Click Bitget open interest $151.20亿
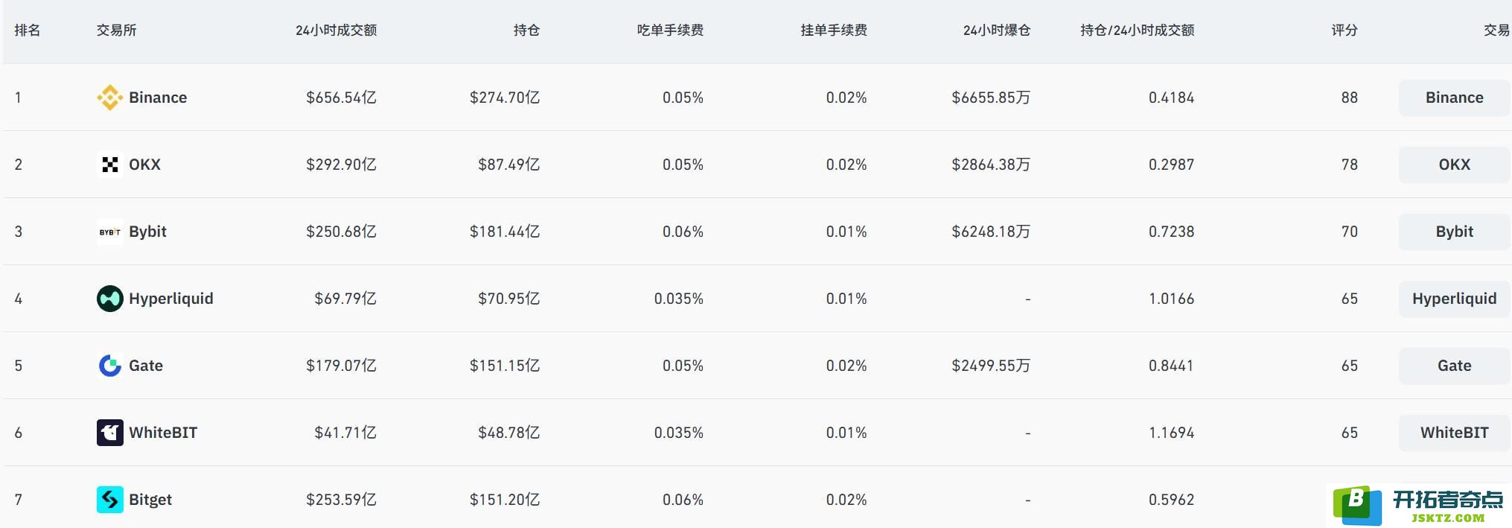 505,500
